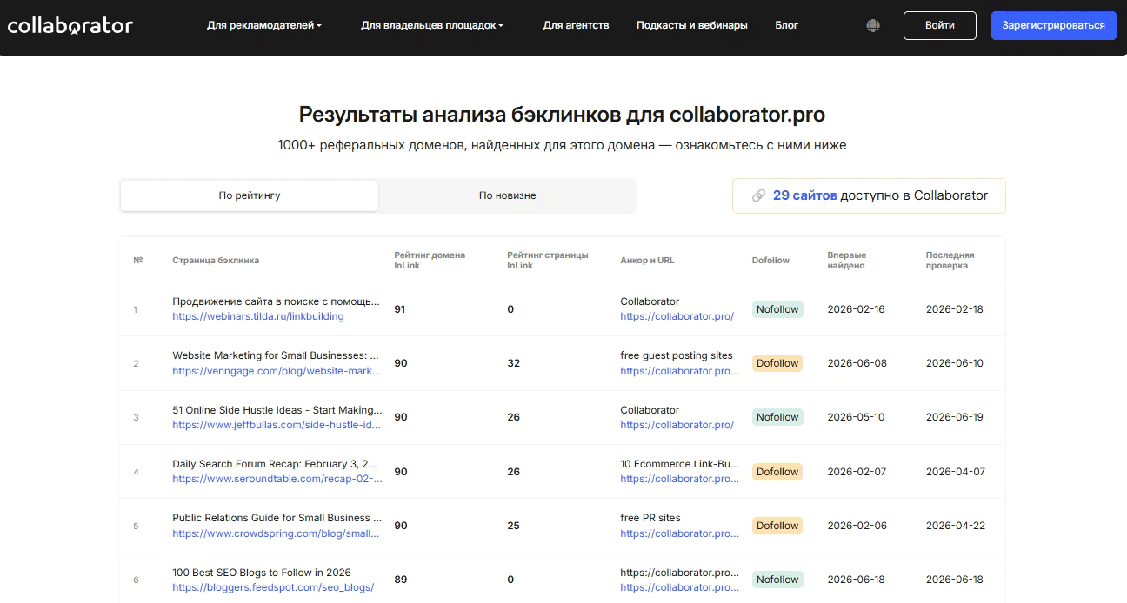The image size is (1127, 603).
Task: Open bloggers.feedspot.com/seo_blogs backlink URL
Action: (x=273, y=587)
